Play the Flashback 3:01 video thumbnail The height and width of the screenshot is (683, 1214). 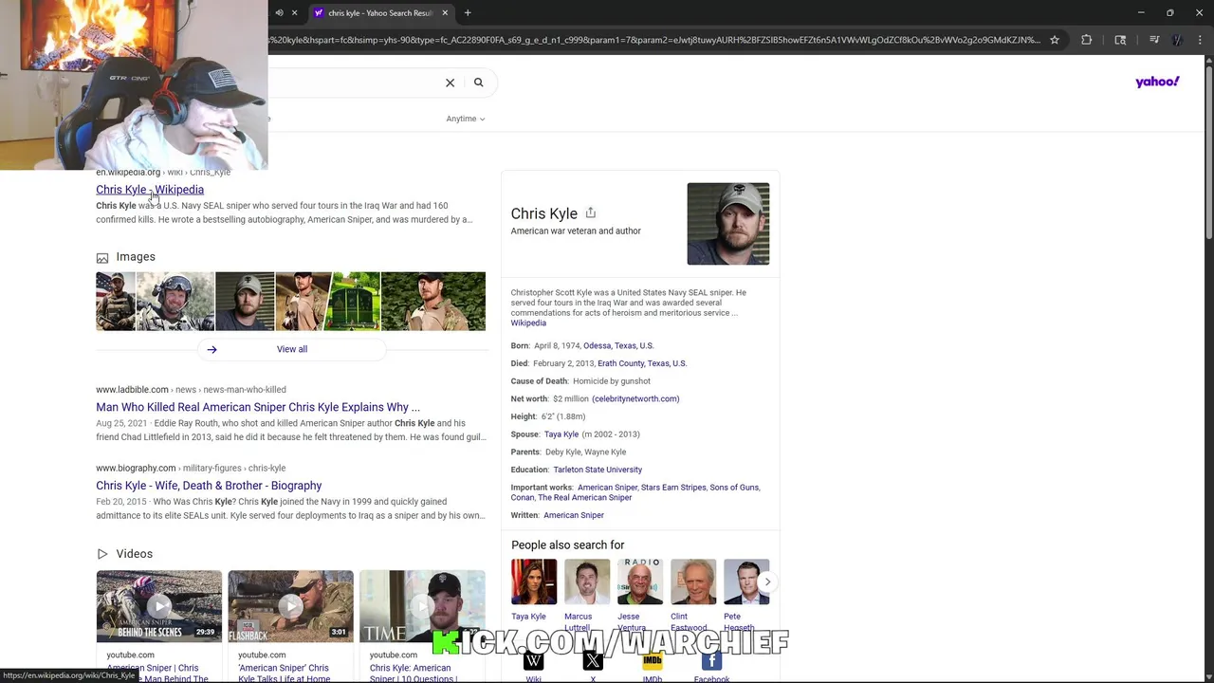[x=290, y=606]
